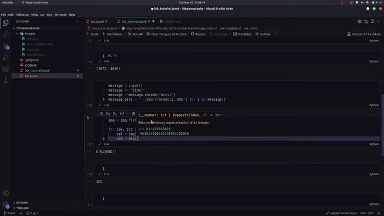Open the Selection menu
This screenshot has width=384, height=216.
pyautogui.click(x=22, y=14)
